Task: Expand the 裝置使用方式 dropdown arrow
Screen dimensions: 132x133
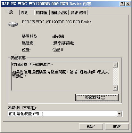Action: point(119,114)
